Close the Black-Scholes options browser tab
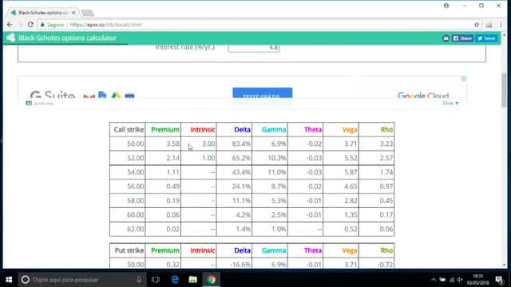The width and height of the screenshot is (511, 287). coord(73,13)
